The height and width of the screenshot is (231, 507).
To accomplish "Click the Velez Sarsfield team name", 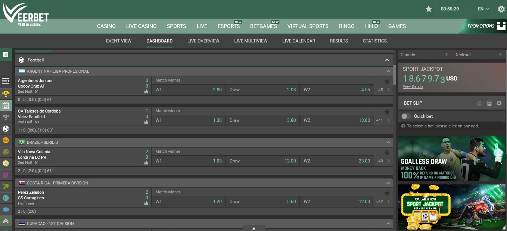I will point(31,117).
